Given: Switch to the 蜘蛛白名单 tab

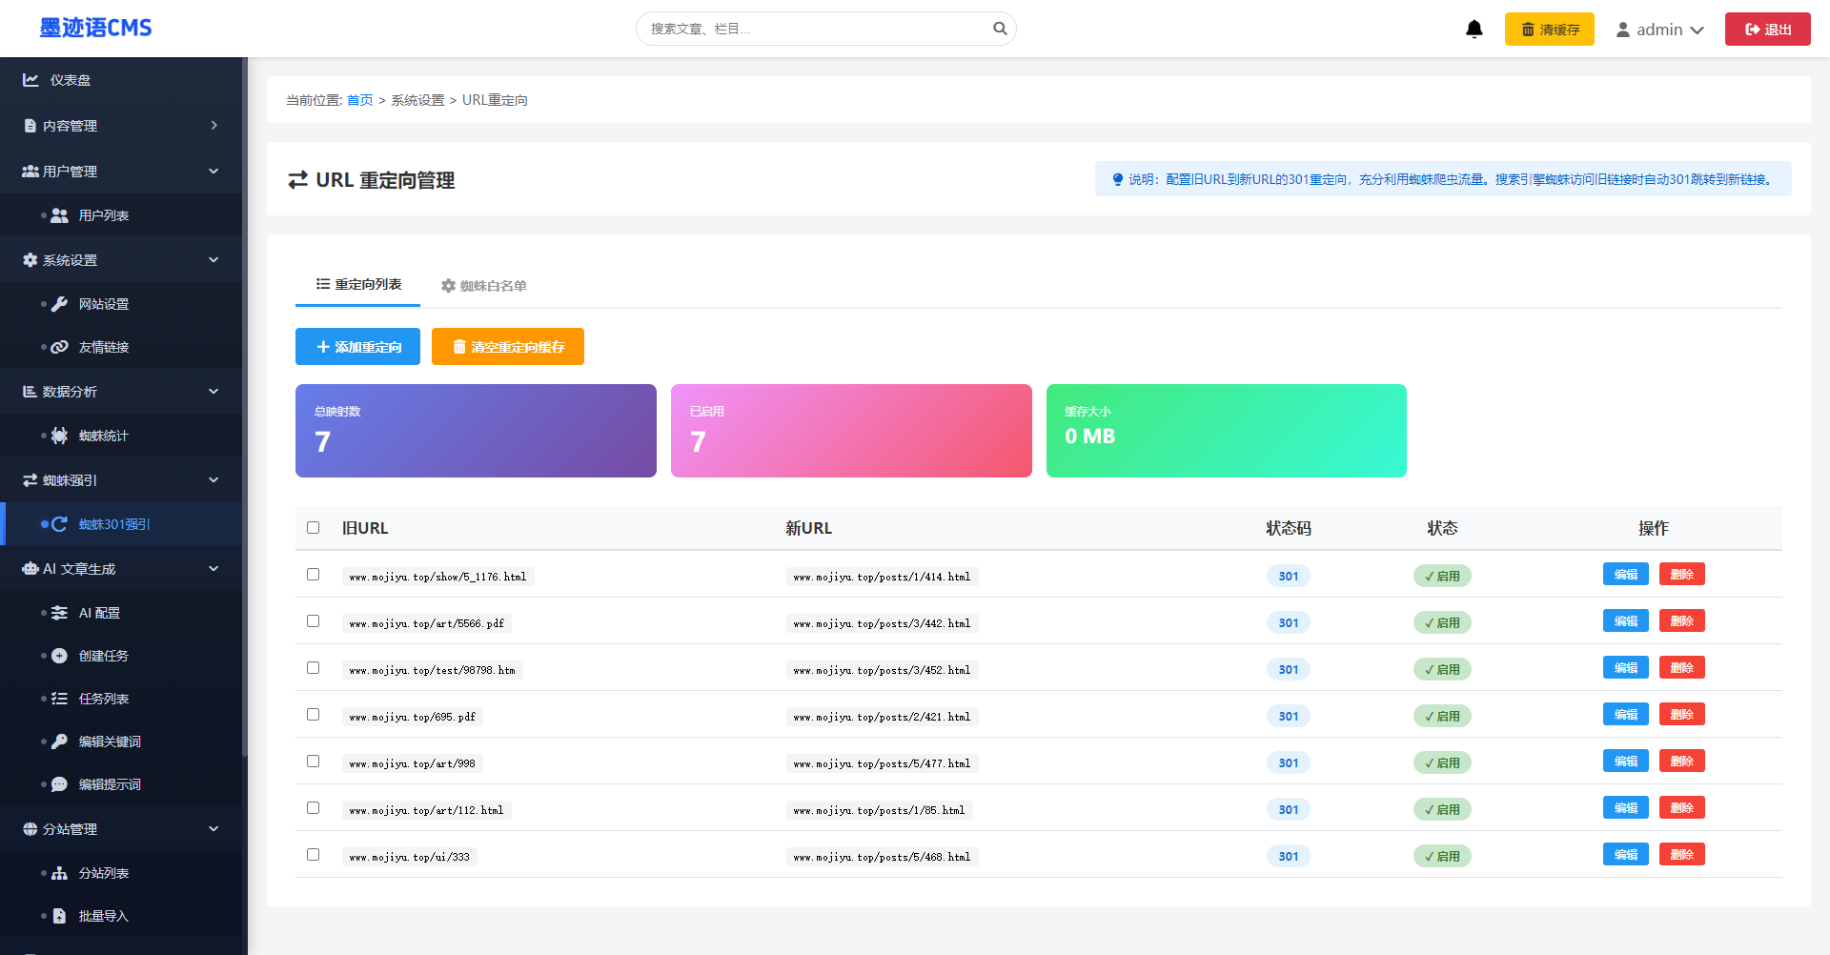Looking at the screenshot, I should (484, 286).
